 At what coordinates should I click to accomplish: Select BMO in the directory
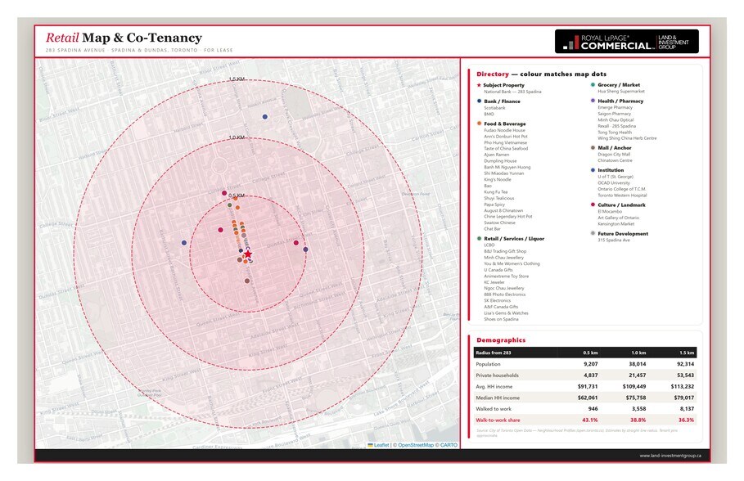(x=489, y=114)
